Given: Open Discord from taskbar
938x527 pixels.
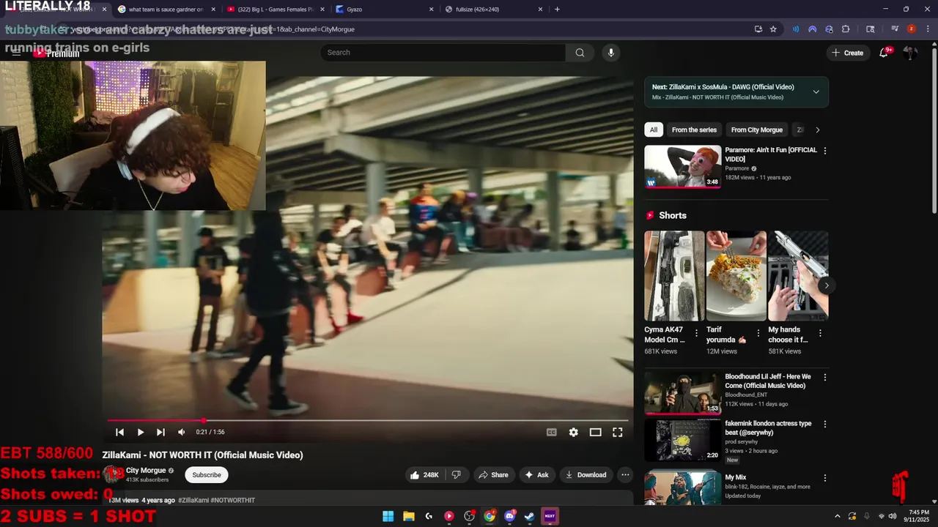Looking at the screenshot, I should pyautogui.click(x=509, y=516).
